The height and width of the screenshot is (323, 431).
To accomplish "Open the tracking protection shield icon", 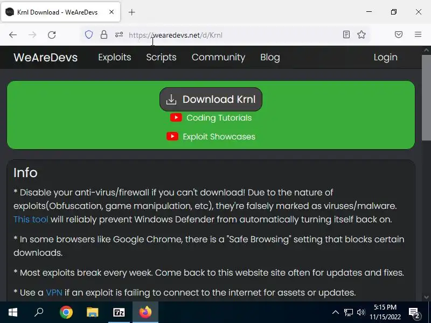I will 89,34.
